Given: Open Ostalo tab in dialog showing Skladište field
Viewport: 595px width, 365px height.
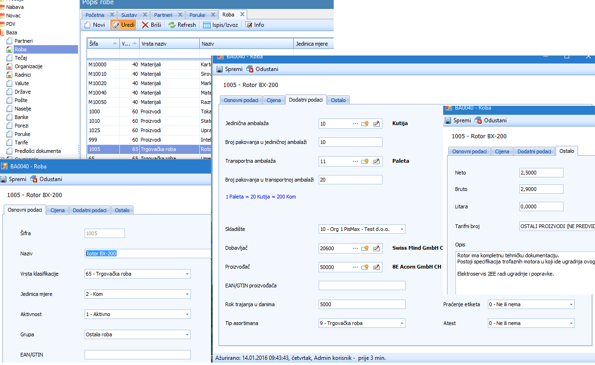Looking at the screenshot, I should (338, 100).
